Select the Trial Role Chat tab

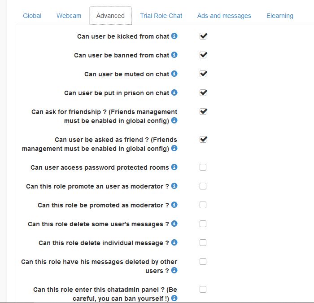tap(161, 16)
